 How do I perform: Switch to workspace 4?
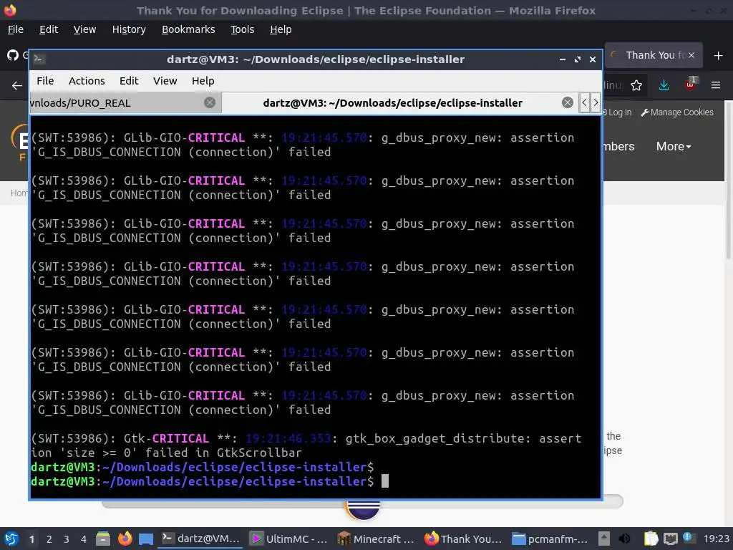tap(84, 539)
